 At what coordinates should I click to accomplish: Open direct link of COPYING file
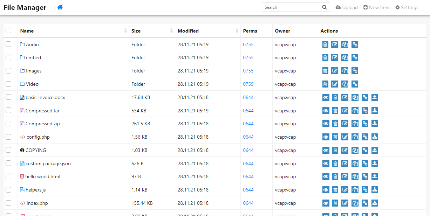click(365, 150)
